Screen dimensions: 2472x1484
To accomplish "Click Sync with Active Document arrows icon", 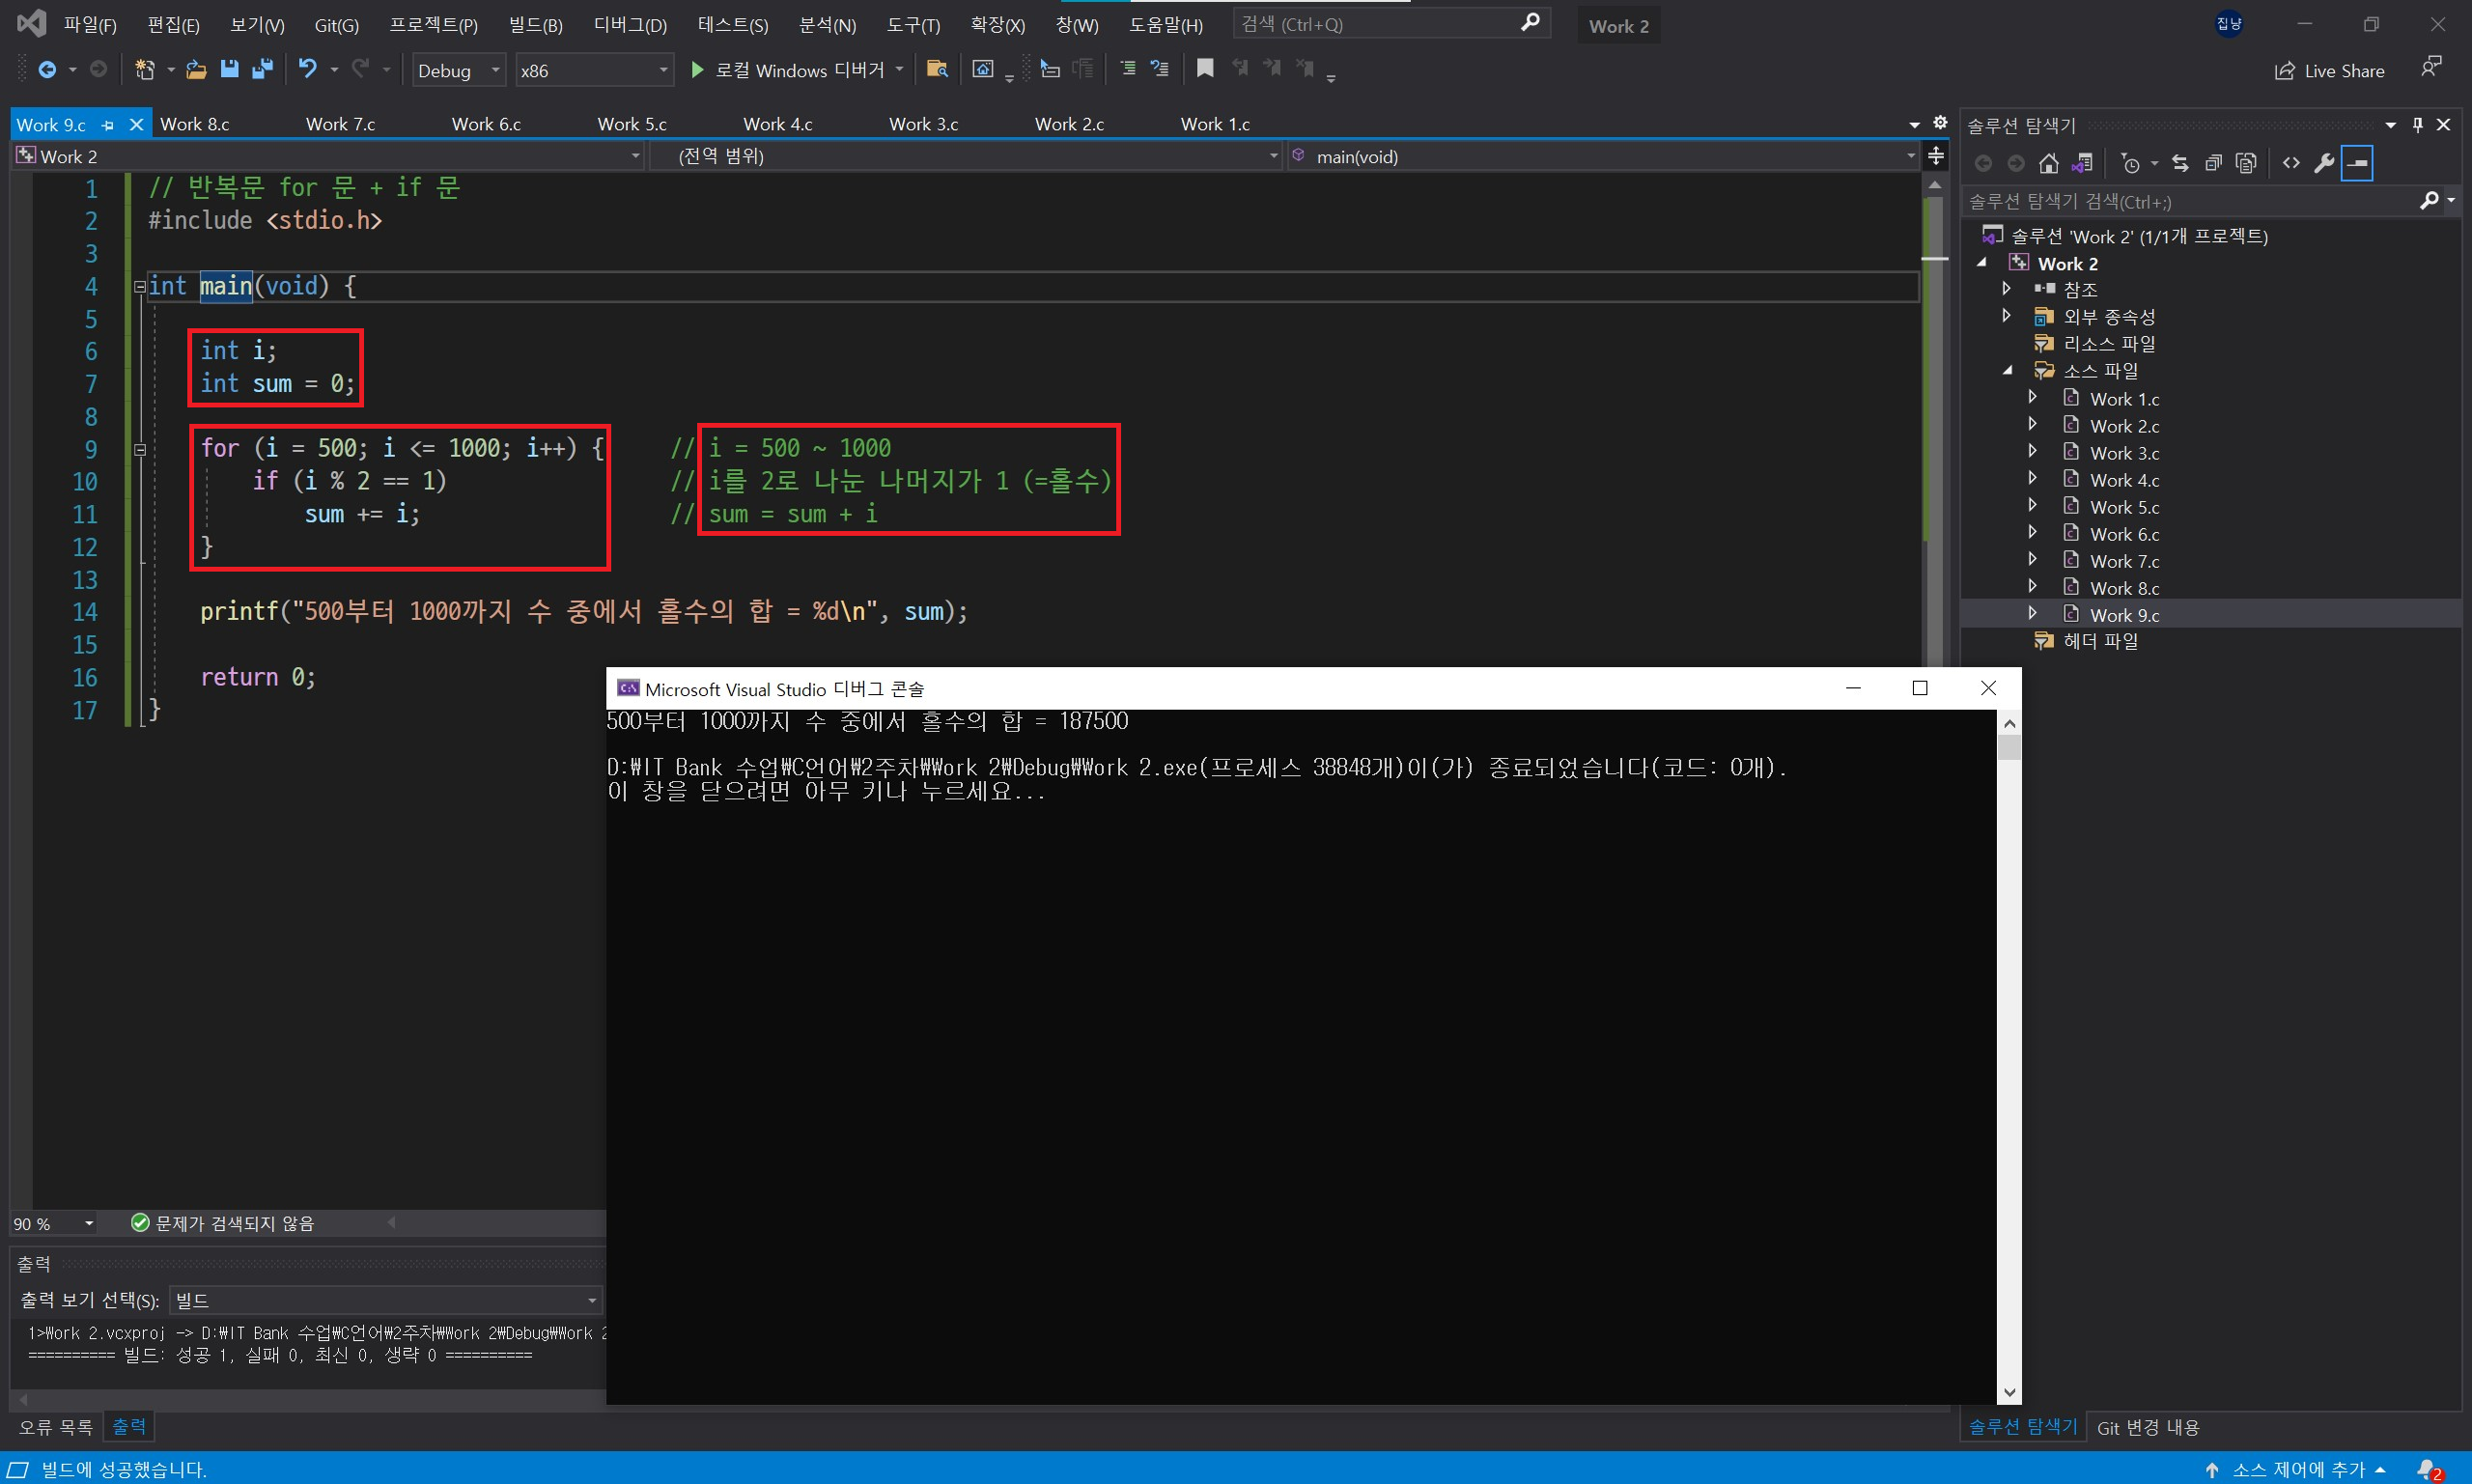I will 2180,163.
